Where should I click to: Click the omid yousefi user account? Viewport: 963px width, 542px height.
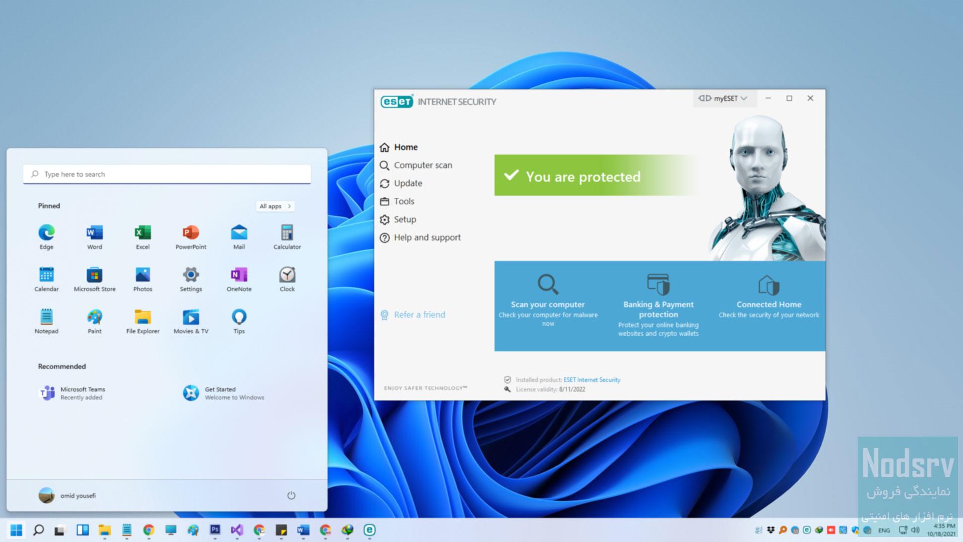(x=67, y=495)
